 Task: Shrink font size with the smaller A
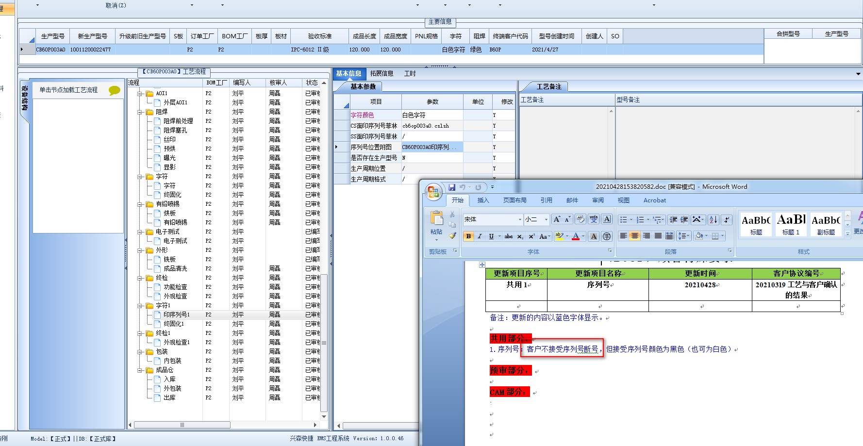(567, 219)
